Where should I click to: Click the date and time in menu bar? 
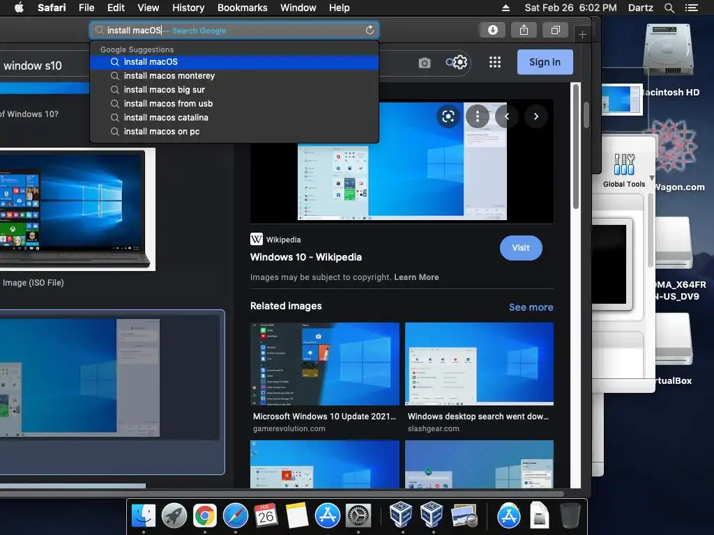tap(570, 8)
